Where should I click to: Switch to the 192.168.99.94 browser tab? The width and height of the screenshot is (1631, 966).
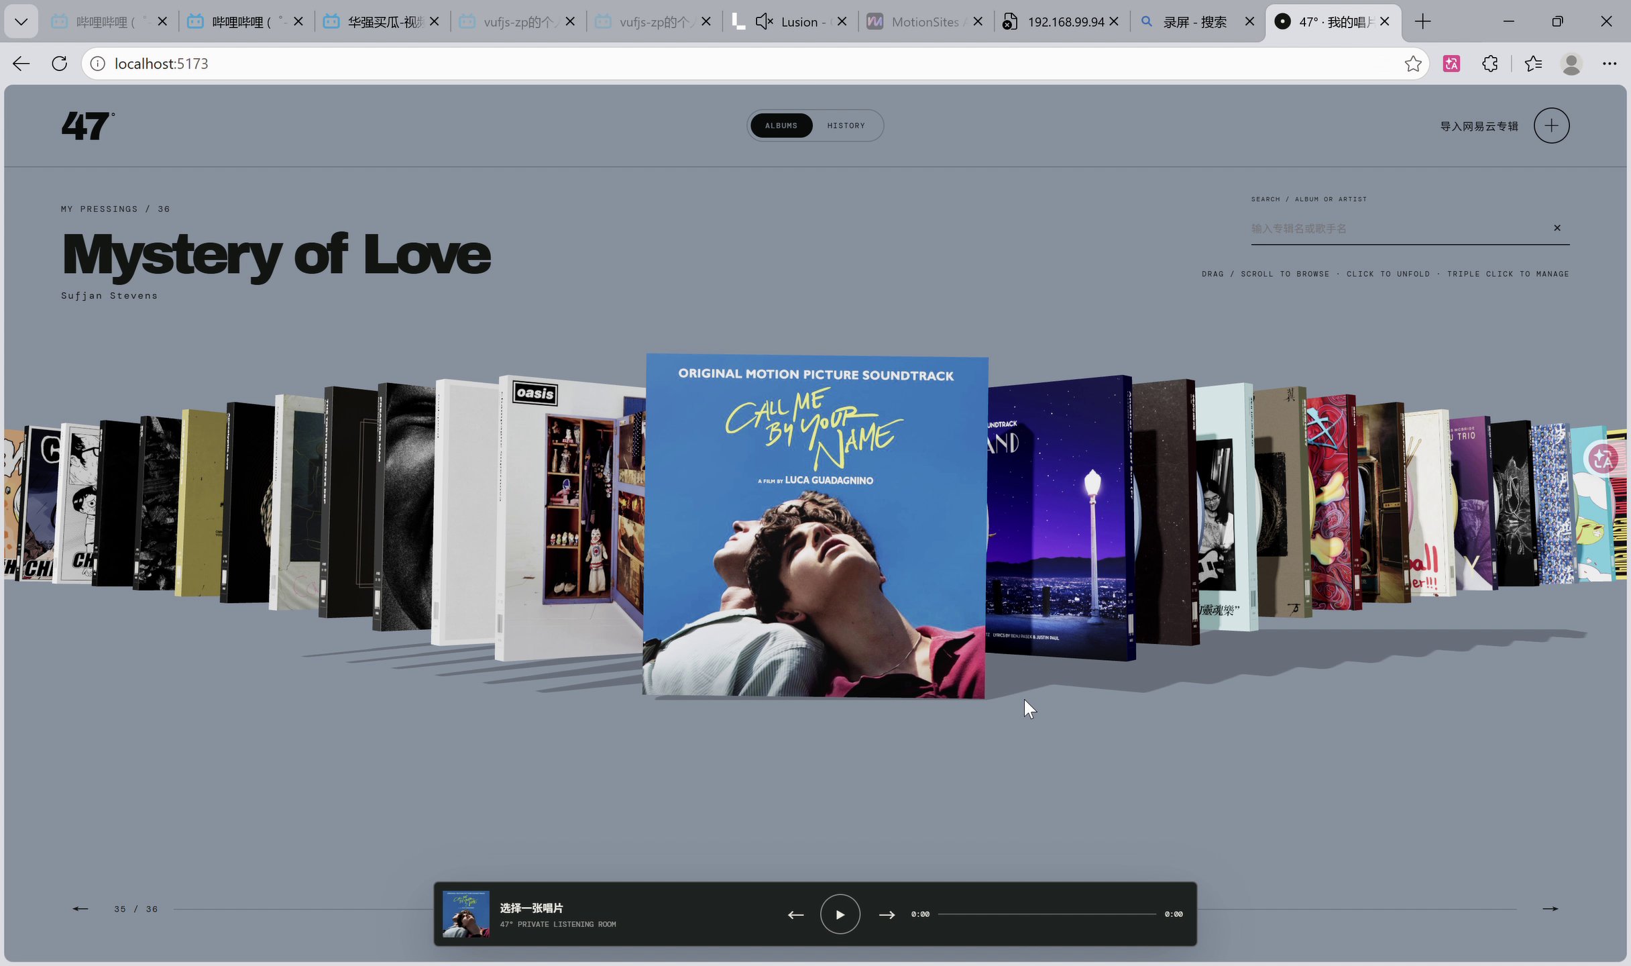click(1061, 22)
